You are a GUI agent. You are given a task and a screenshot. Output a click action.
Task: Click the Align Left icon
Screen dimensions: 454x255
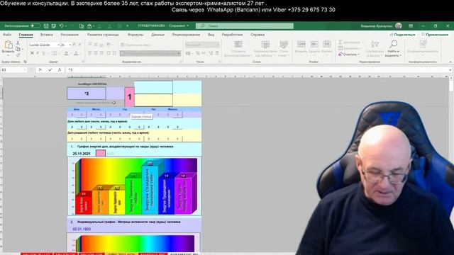tap(90, 53)
